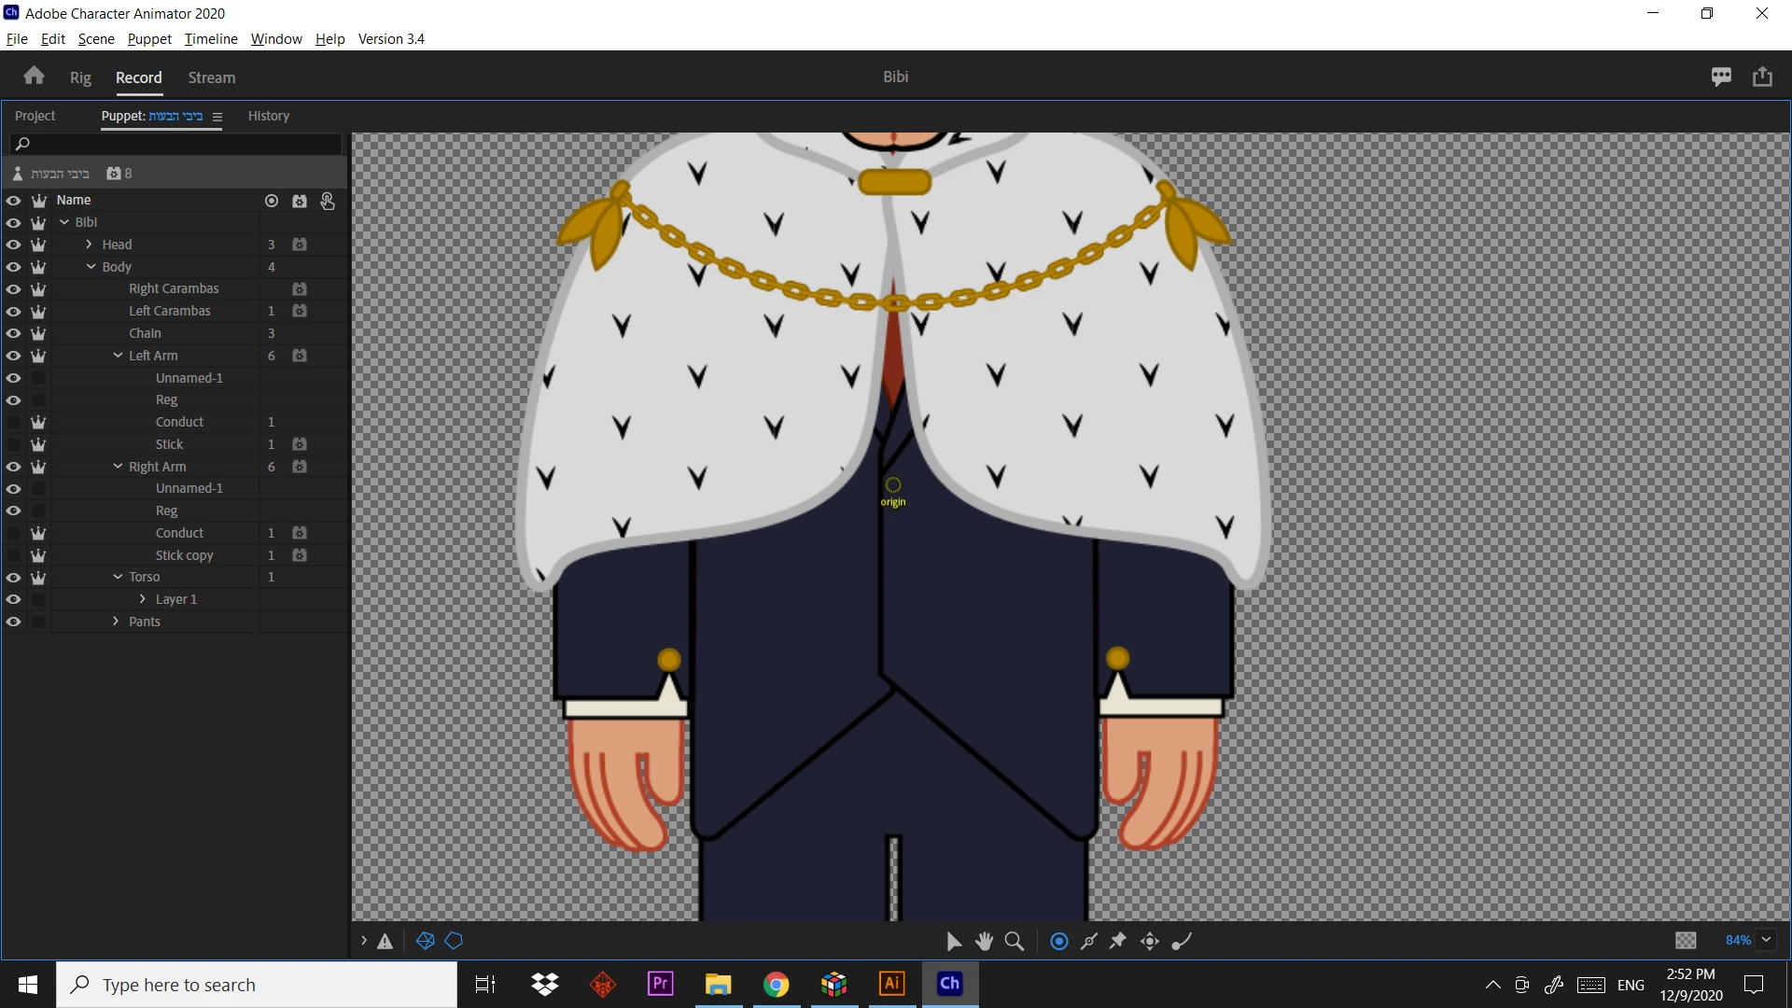
Task: Select the Hand tool
Action: [x=984, y=941]
